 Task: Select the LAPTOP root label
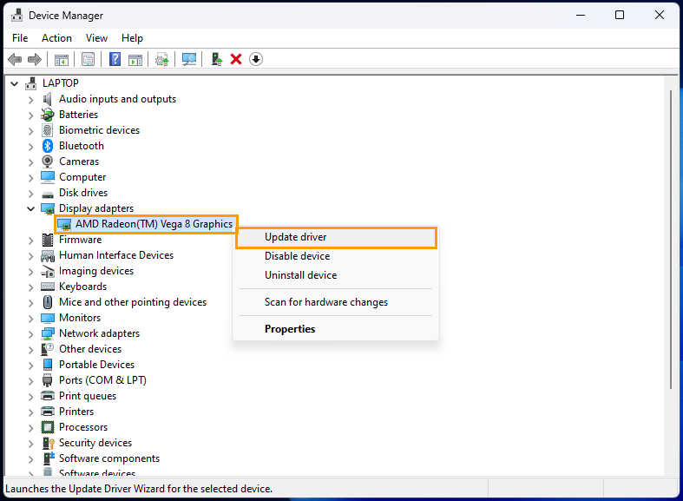(x=61, y=83)
